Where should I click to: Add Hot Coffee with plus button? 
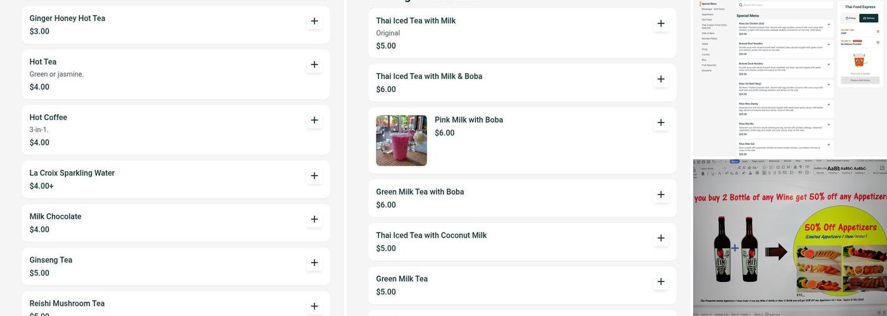314,120
